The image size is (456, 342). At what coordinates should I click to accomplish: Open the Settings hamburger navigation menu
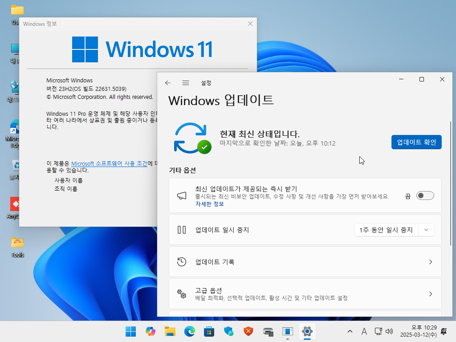pos(186,83)
